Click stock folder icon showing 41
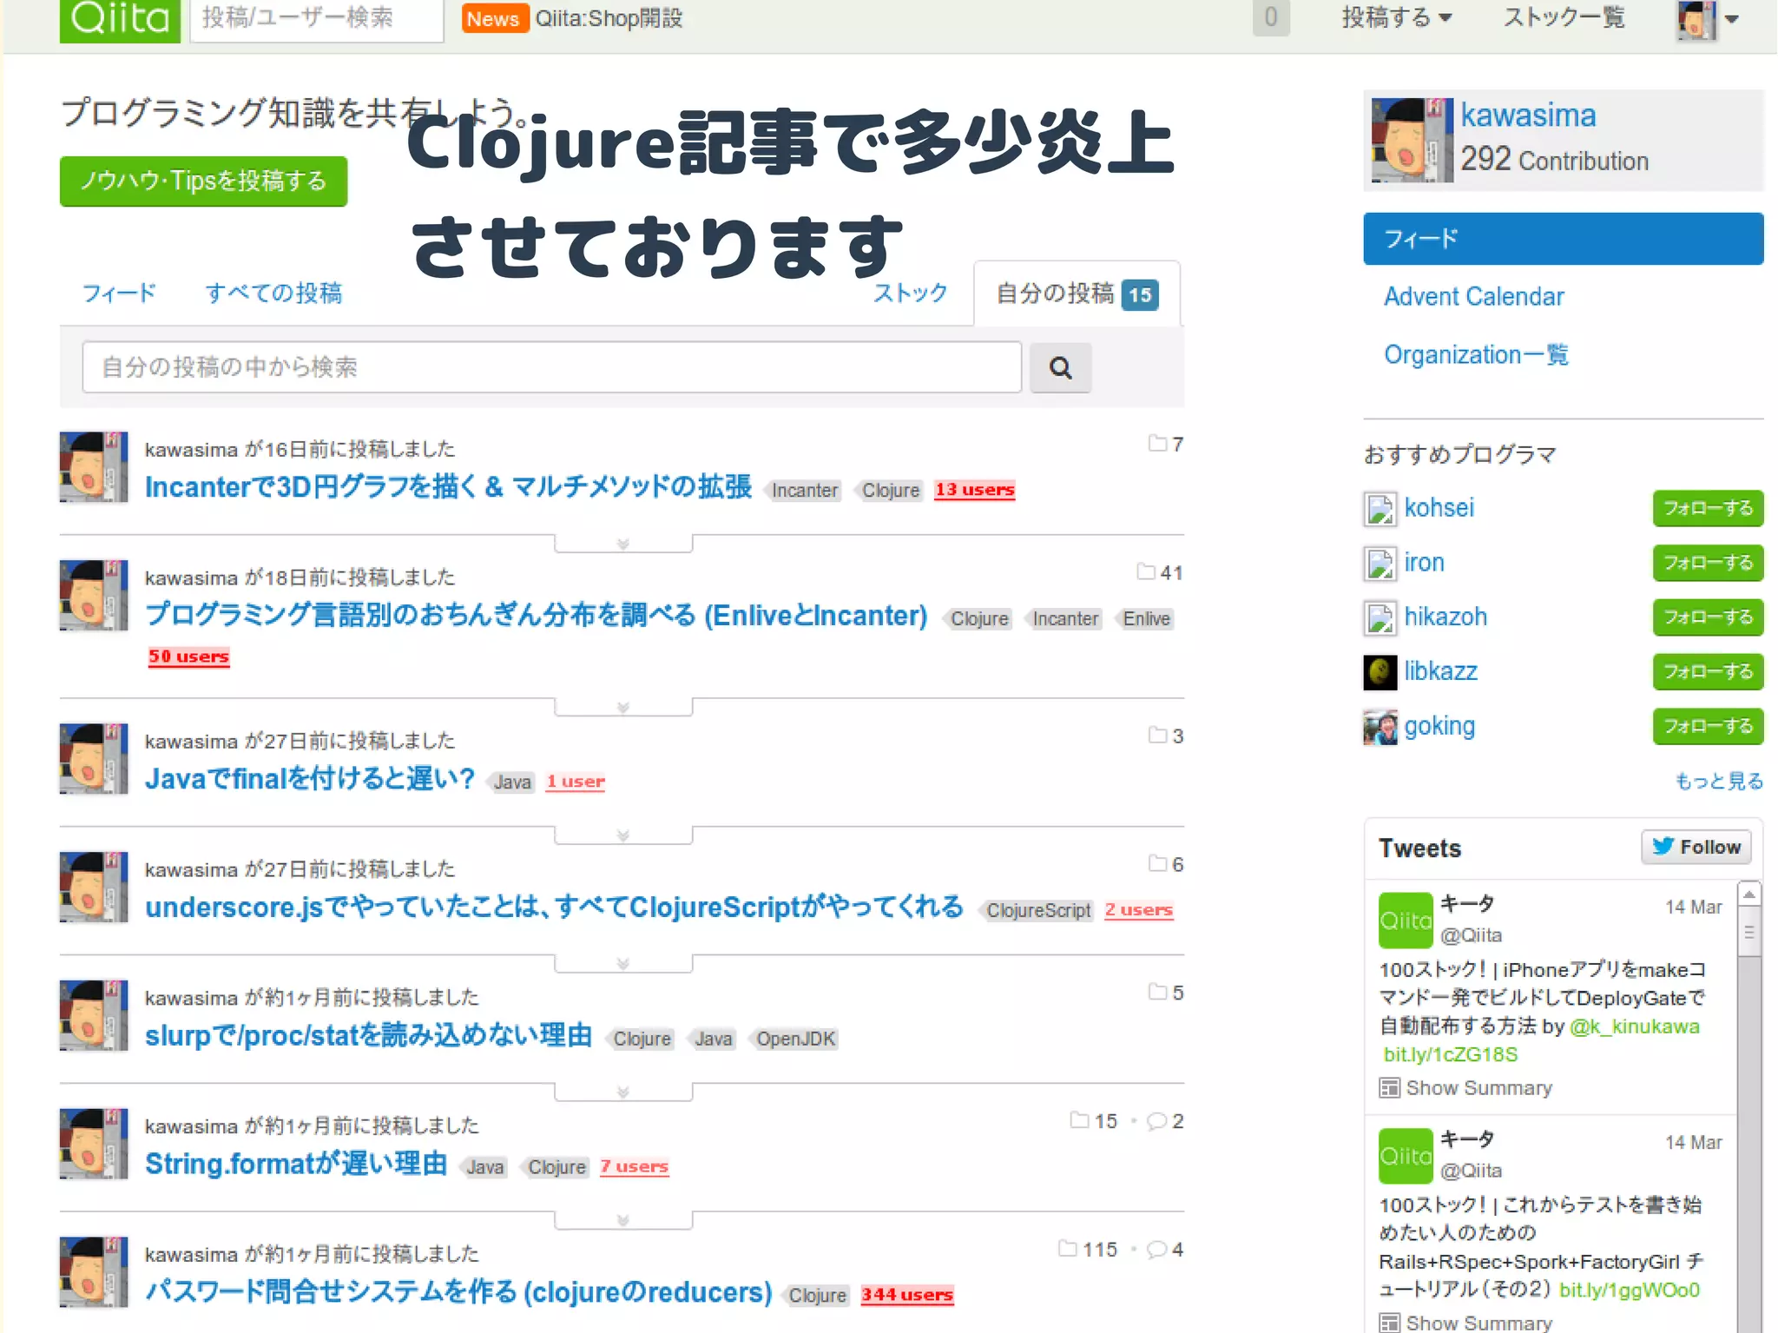The width and height of the screenshot is (1778, 1333). [x=1146, y=572]
